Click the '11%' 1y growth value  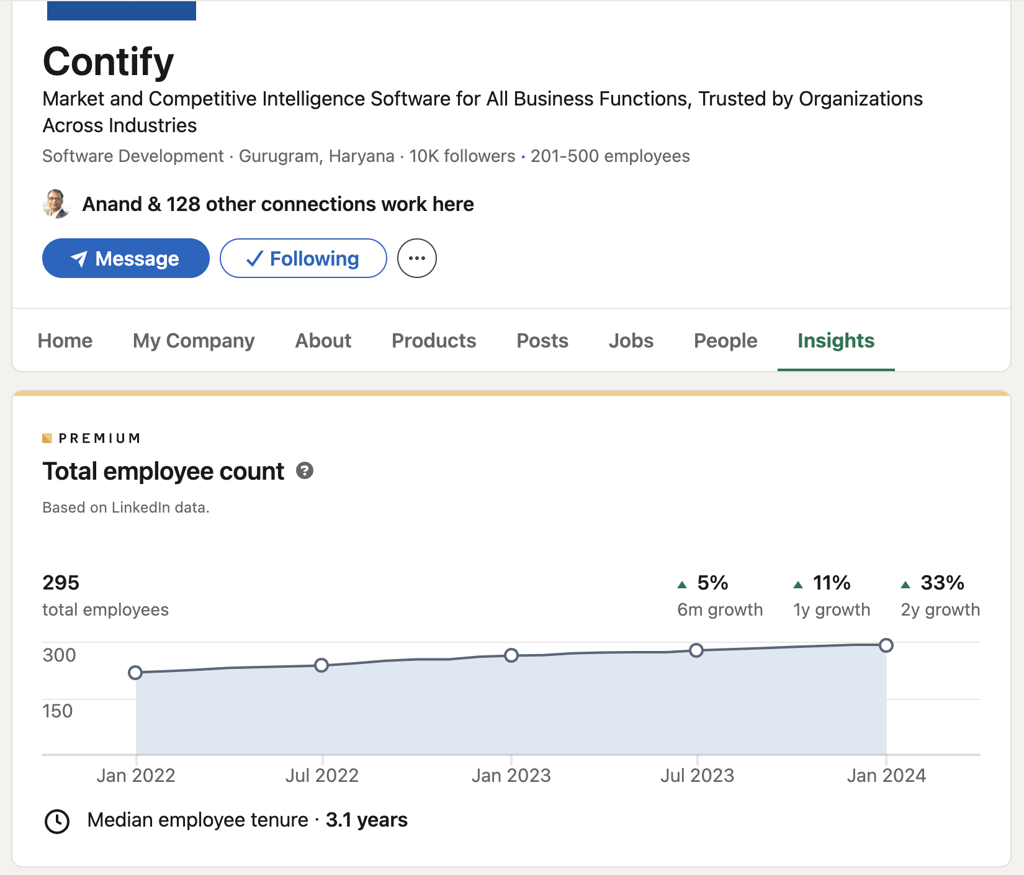tap(832, 583)
